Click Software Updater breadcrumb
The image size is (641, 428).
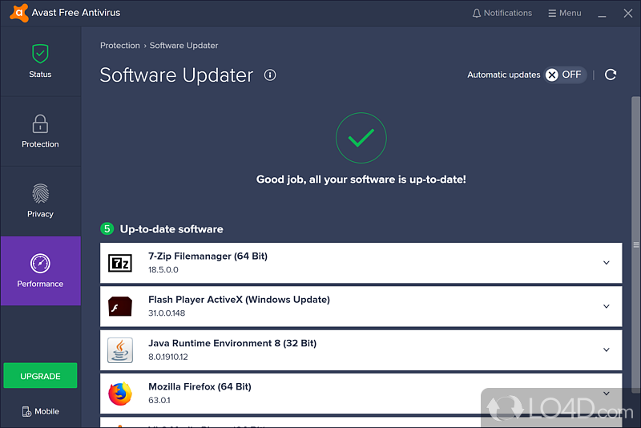[x=184, y=46]
